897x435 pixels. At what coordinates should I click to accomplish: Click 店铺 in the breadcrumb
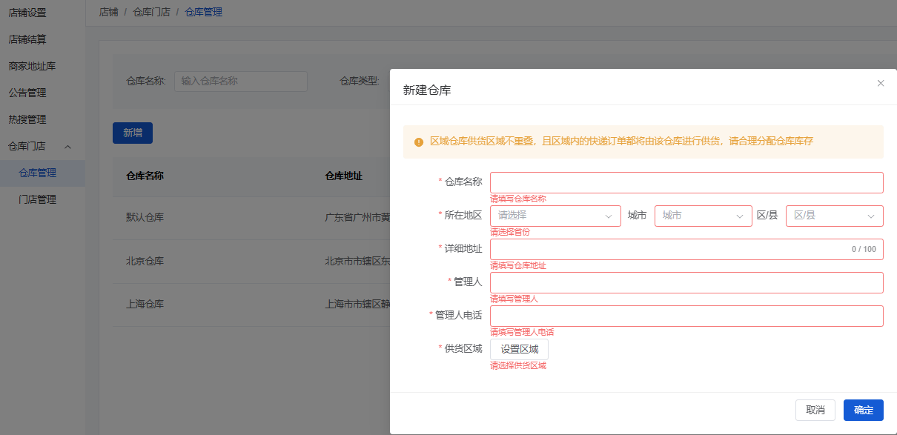click(x=108, y=12)
